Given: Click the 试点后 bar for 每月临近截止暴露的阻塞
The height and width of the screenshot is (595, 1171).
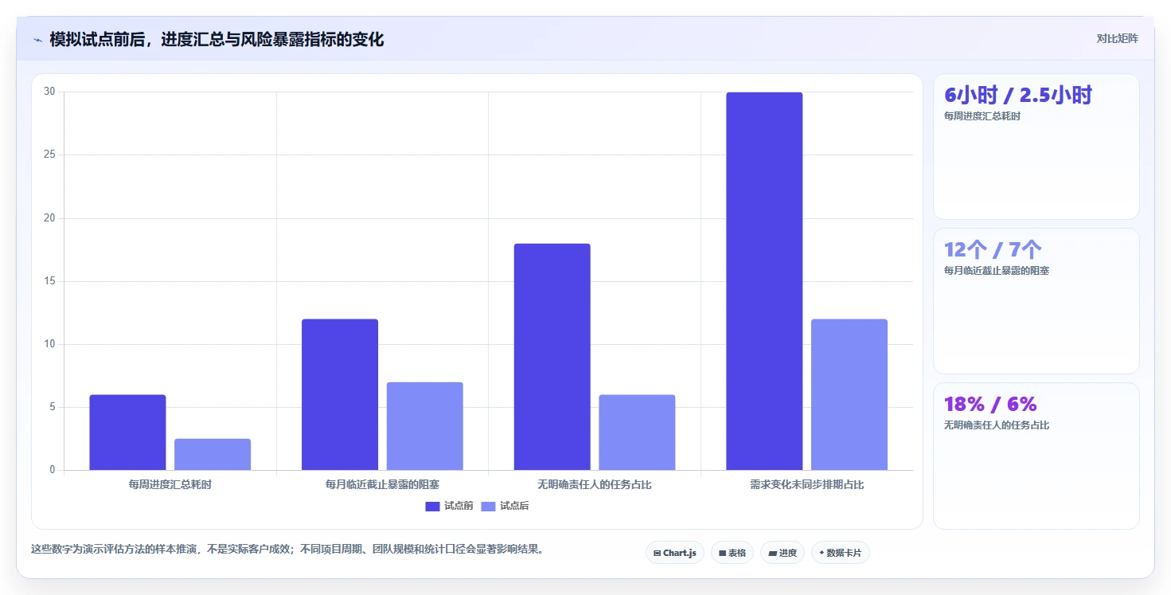Looking at the screenshot, I should tap(425, 426).
